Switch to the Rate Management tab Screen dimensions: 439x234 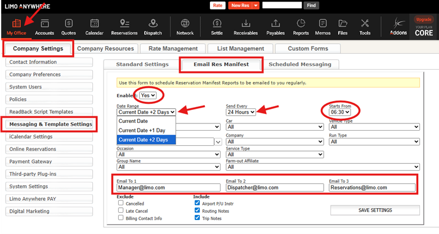point(172,49)
